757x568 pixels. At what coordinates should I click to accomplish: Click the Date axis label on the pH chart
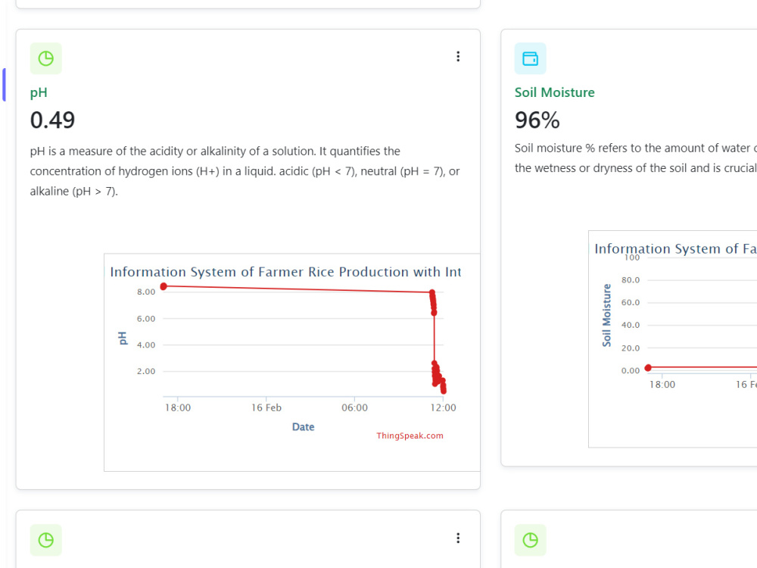click(304, 427)
